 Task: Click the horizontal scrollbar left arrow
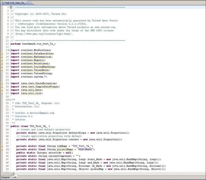coord(12,173)
